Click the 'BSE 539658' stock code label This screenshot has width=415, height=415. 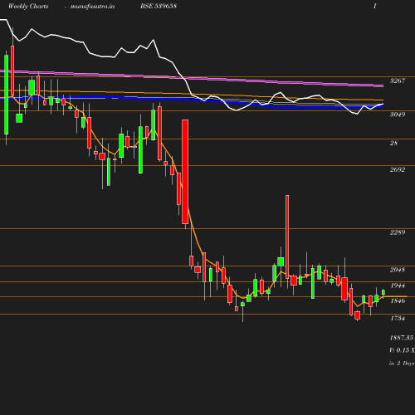(x=159, y=6)
